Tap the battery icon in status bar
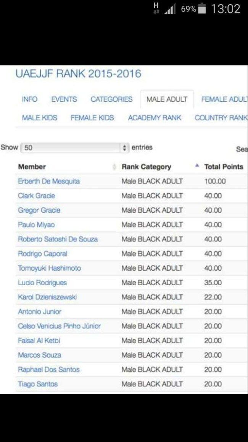 pyautogui.click(x=202, y=9)
